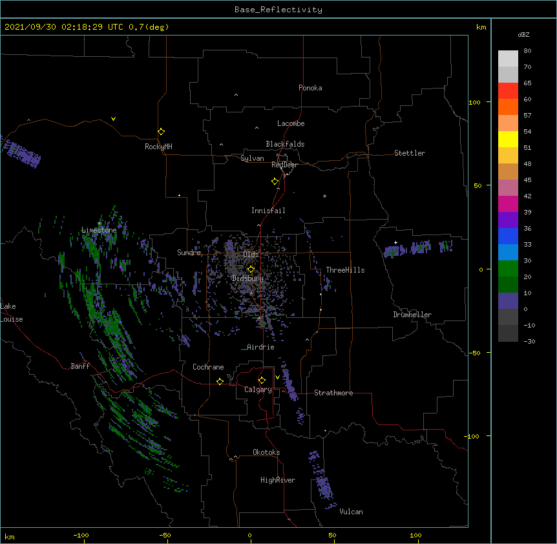Click the -100 tick on the right vertical axis
This screenshot has height=544, width=557.
point(472,436)
